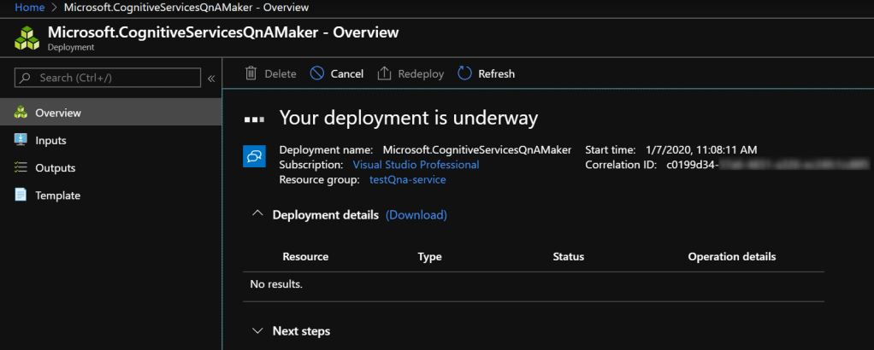Click the Resource column header

coord(305,256)
